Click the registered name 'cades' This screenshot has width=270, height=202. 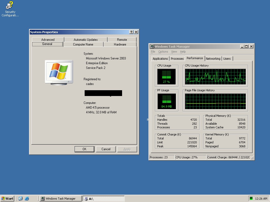90,84
